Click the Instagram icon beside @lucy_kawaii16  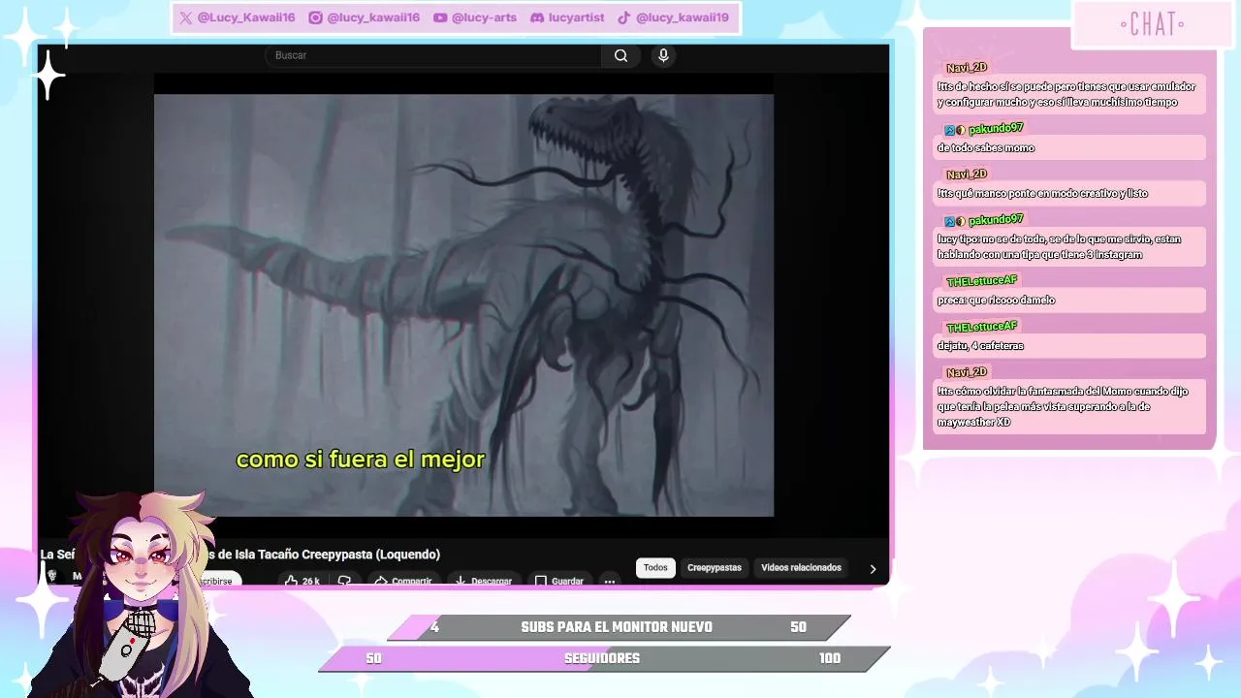[x=315, y=17]
